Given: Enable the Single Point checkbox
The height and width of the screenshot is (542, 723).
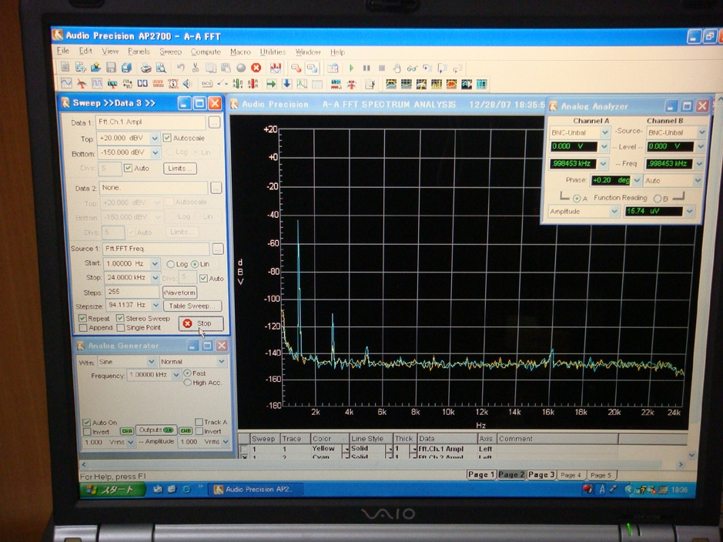Looking at the screenshot, I should pos(121,328).
